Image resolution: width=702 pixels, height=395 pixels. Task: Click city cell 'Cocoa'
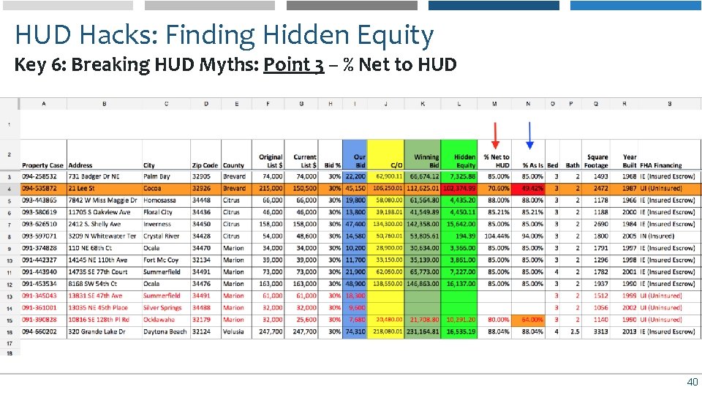[166, 189]
